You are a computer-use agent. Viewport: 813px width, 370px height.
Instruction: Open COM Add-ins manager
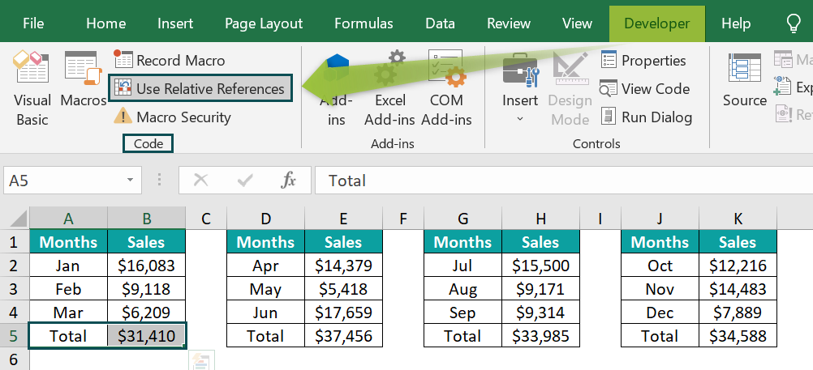pos(446,88)
